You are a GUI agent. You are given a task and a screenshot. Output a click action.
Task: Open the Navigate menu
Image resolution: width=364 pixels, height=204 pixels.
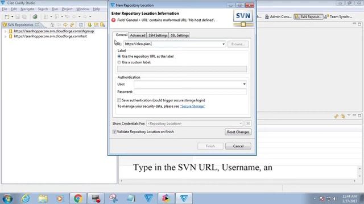(27, 9)
